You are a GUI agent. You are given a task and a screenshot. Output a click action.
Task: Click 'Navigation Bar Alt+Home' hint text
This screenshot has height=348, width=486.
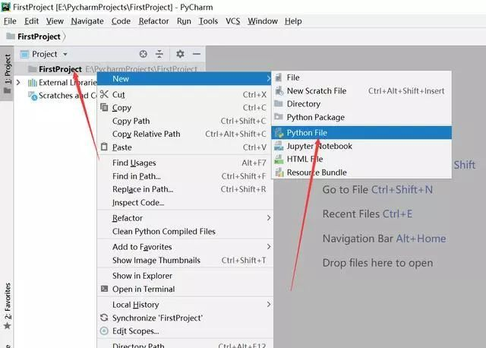384,238
